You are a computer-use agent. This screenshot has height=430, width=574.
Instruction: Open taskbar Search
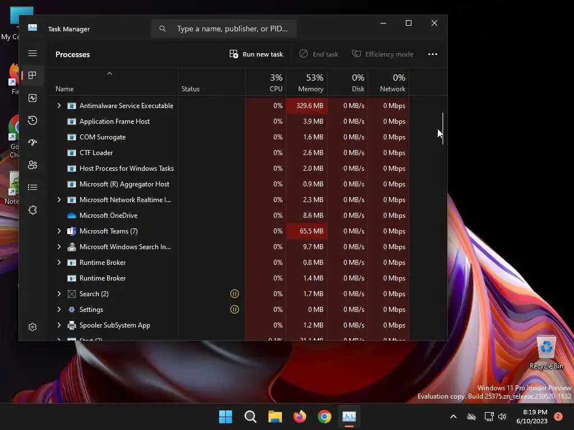click(251, 417)
